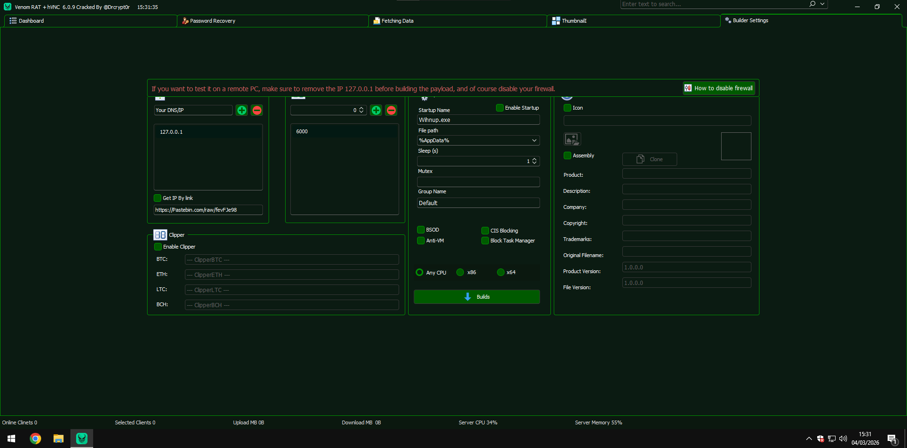907x448 pixels.
Task: Toggle the BSOD checkbox
Action: click(x=421, y=230)
